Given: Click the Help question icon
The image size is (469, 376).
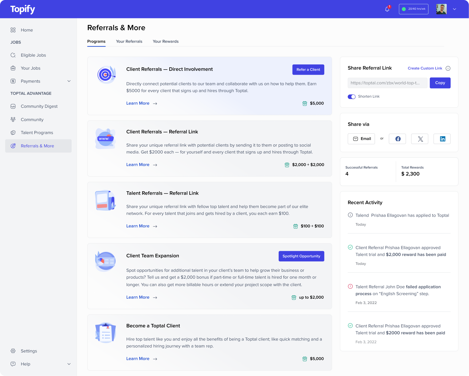Looking at the screenshot, I should pos(13,364).
